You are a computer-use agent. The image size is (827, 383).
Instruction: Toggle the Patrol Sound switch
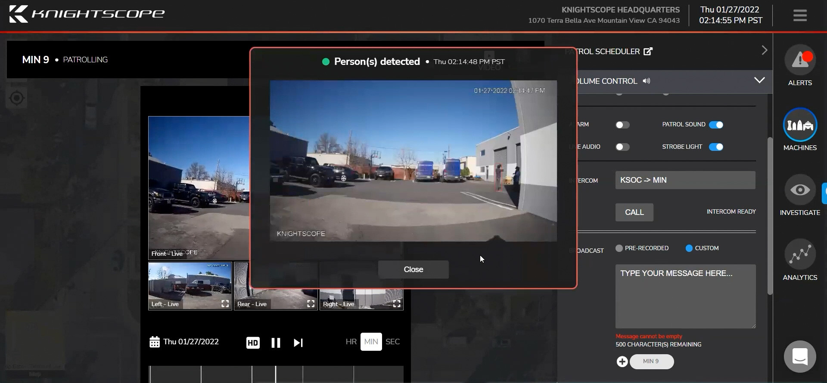click(716, 125)
